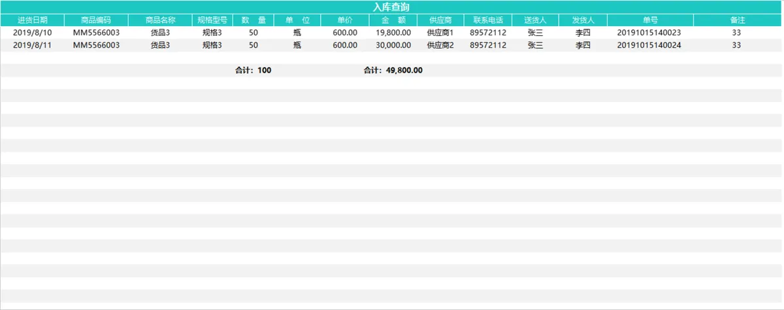This screenshot has height=310, width=784.
Task: Click order number 20191015140023
Action: (649, 33)
